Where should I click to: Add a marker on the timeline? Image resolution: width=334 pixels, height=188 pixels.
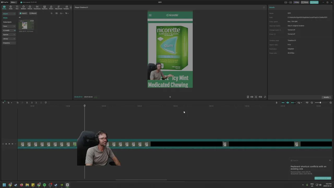[x=46, y=103]
